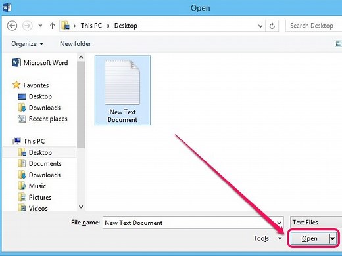Screen dimensions: 342x256
Task: Click the Word icon in title bar
Action: click(7, 7)
